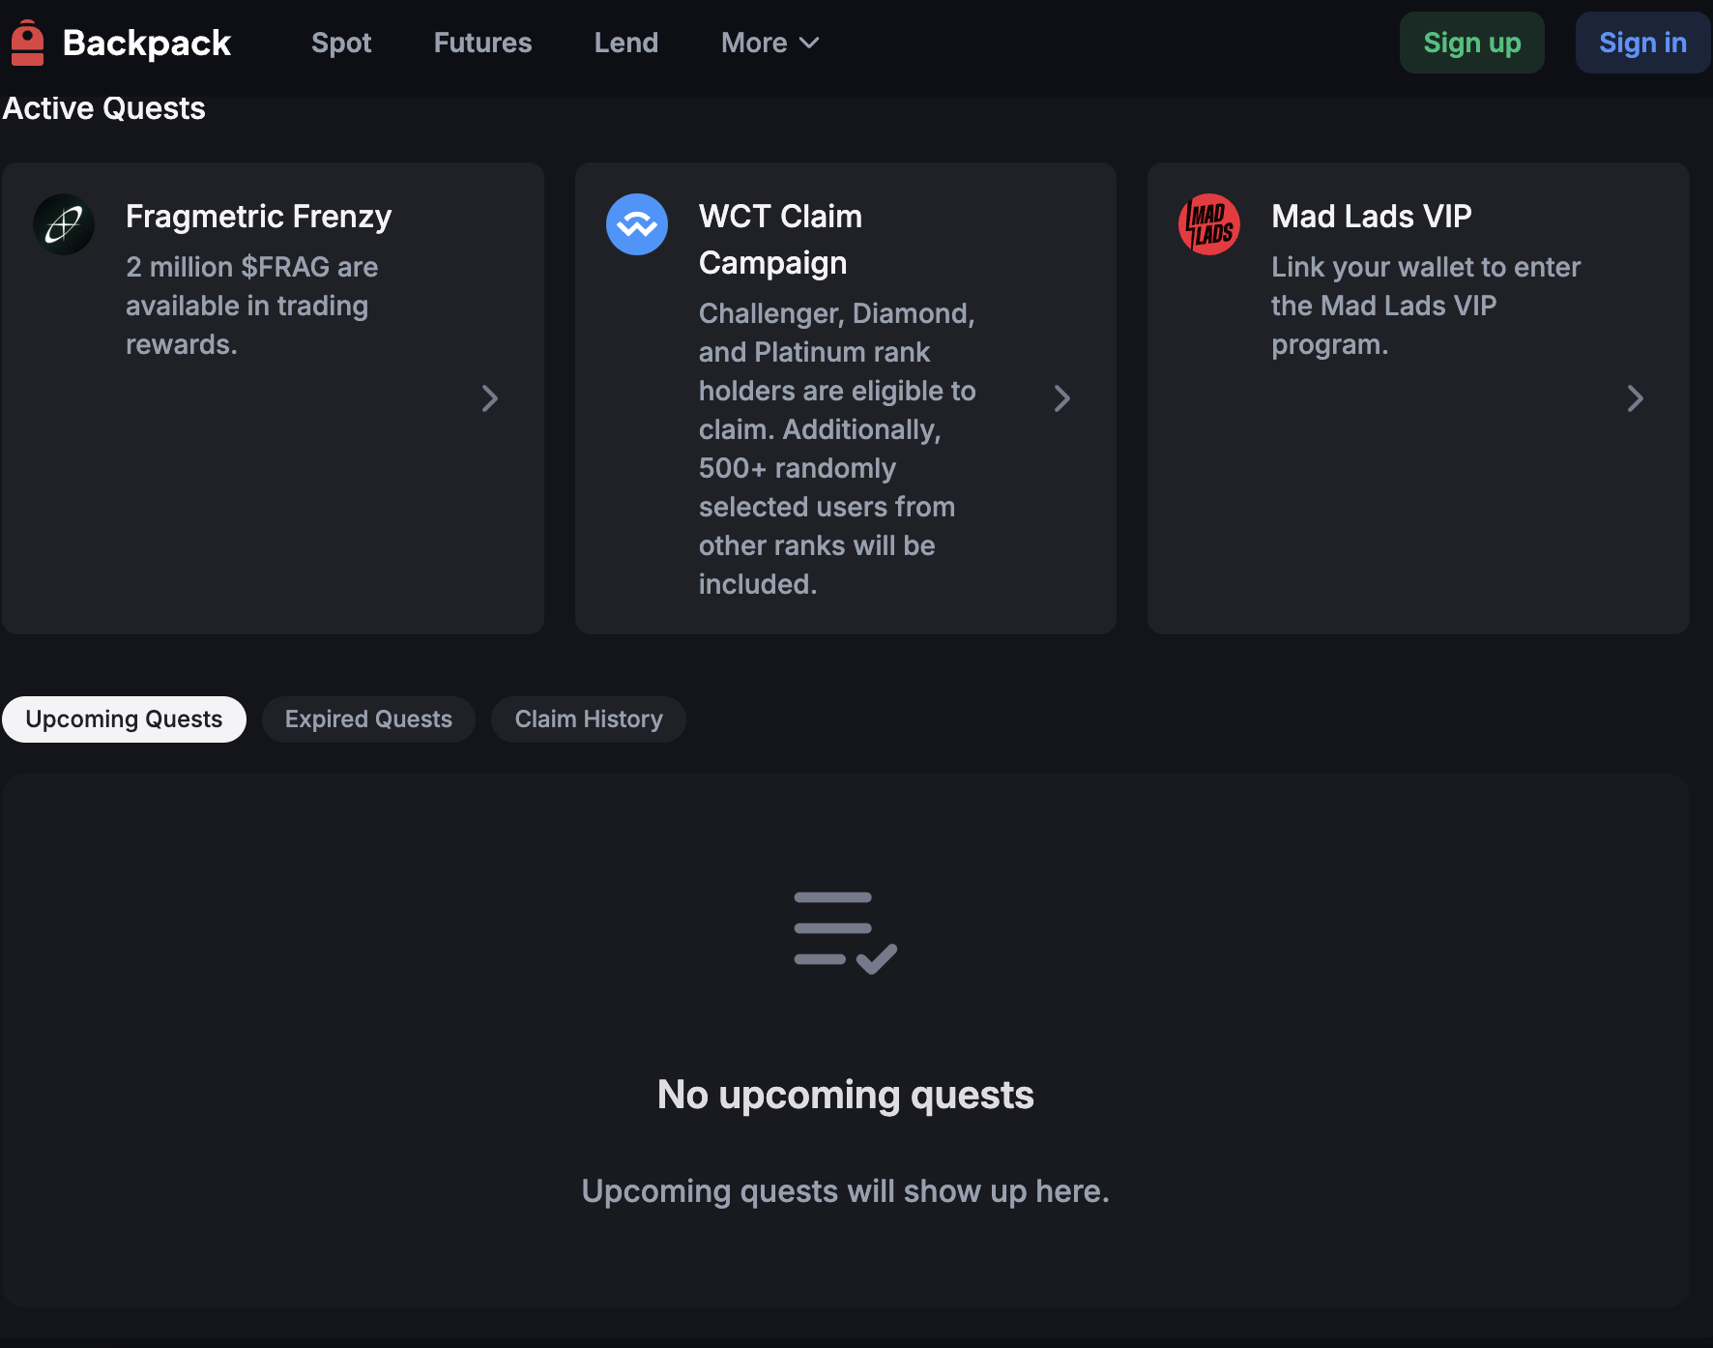Screen dimensions: 1713x1348
Task: Click the Active Quests heading
Action: pos(103,108)
